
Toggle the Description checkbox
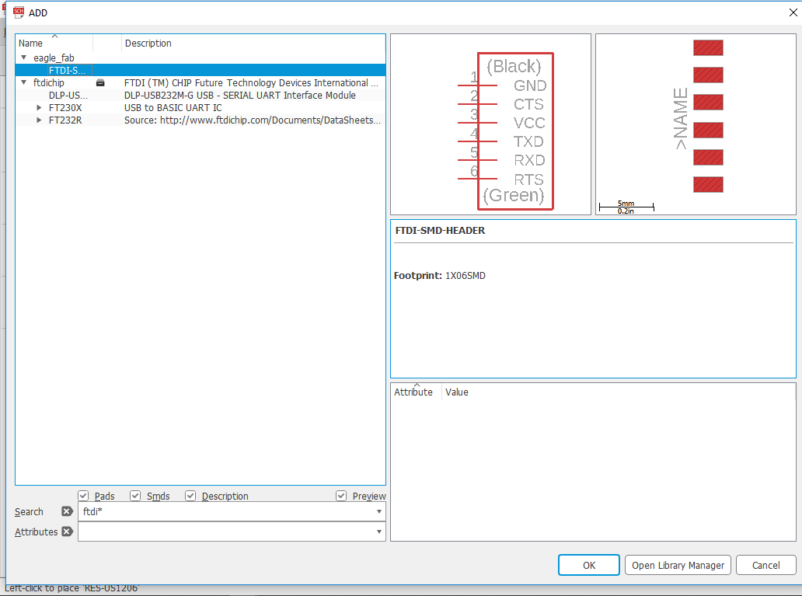190,496
